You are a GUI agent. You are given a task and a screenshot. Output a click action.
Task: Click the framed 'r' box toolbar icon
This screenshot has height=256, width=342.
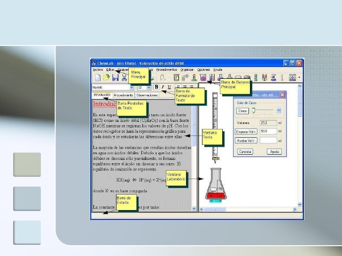(x=176, y=77)
